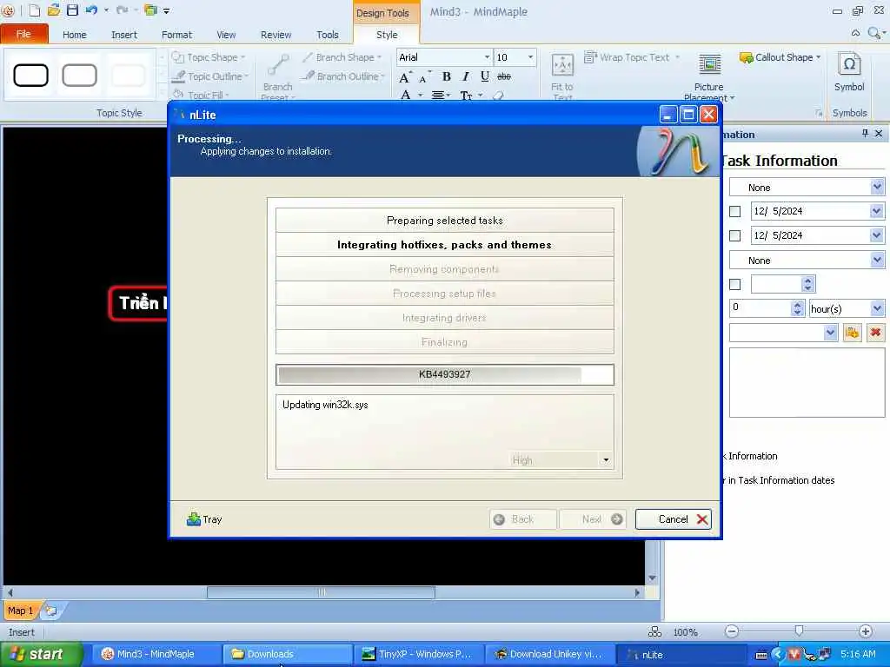Add a new map tab next to Map 1
Image resolution: width=890 pixels, height=667 pixels.
point(51,611)
